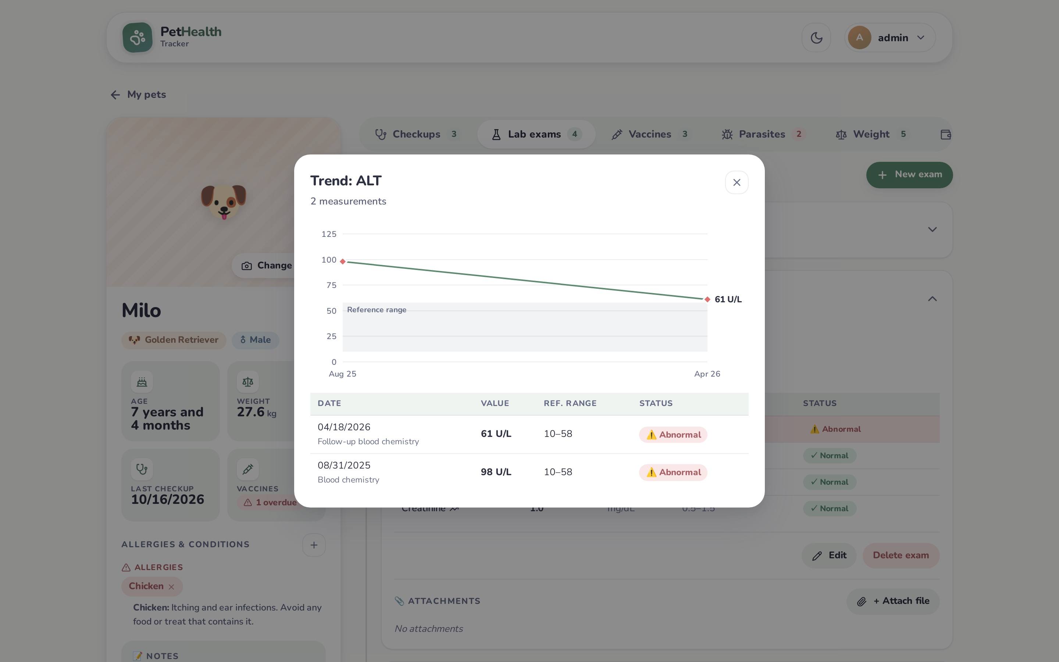Click the 61 U/L data point diamond
Image resolution: width=1059 pixels, height=662 pixels.
(x=707, y=299)
